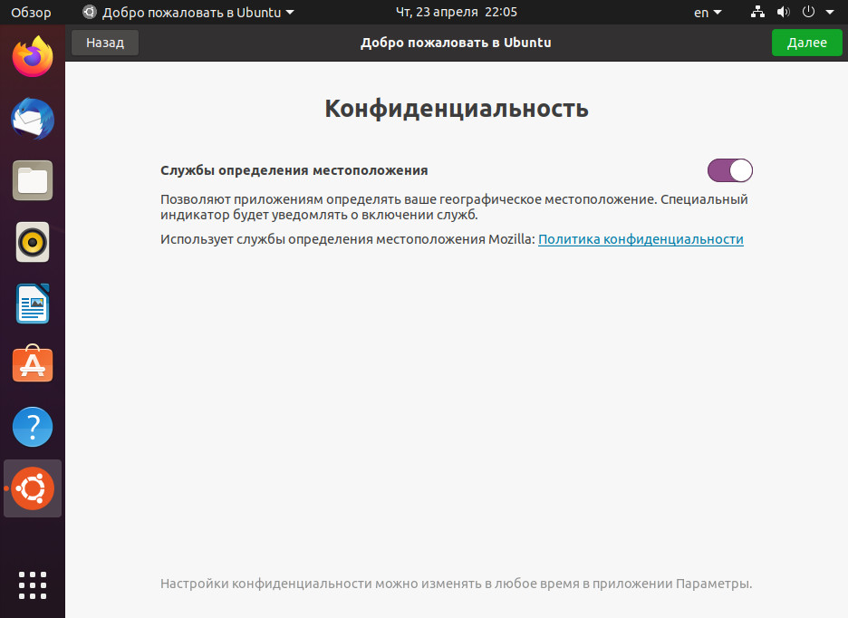Open the Обзор activities overview

pyautogui.click(x=31, y=13)
